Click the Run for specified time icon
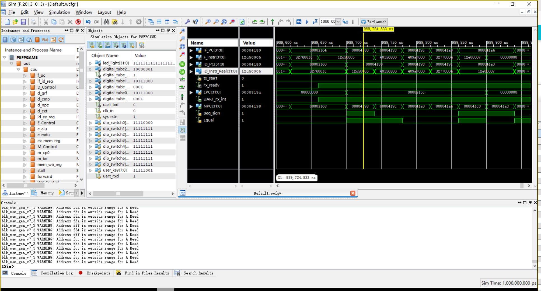The height and width of the screenshot is (291, 541). 315,22
